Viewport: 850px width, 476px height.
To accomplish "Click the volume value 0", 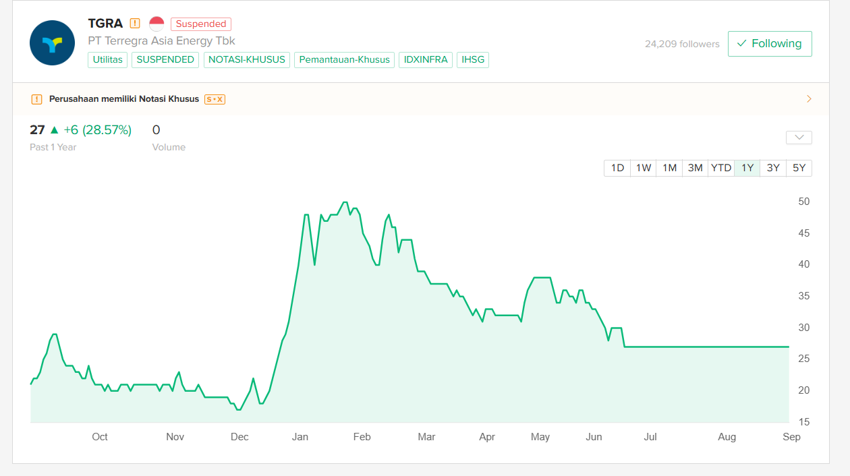I will tap(157, 130).
